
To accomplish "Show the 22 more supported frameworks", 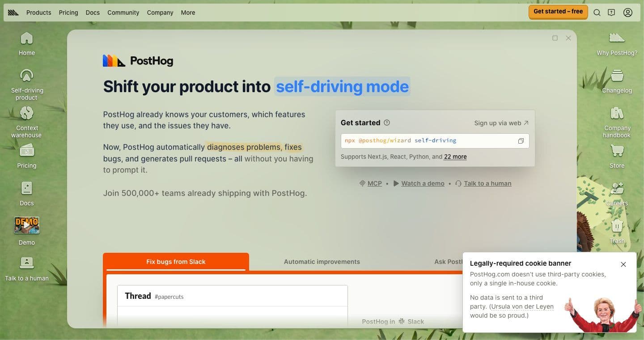I will tap(455, 157).
